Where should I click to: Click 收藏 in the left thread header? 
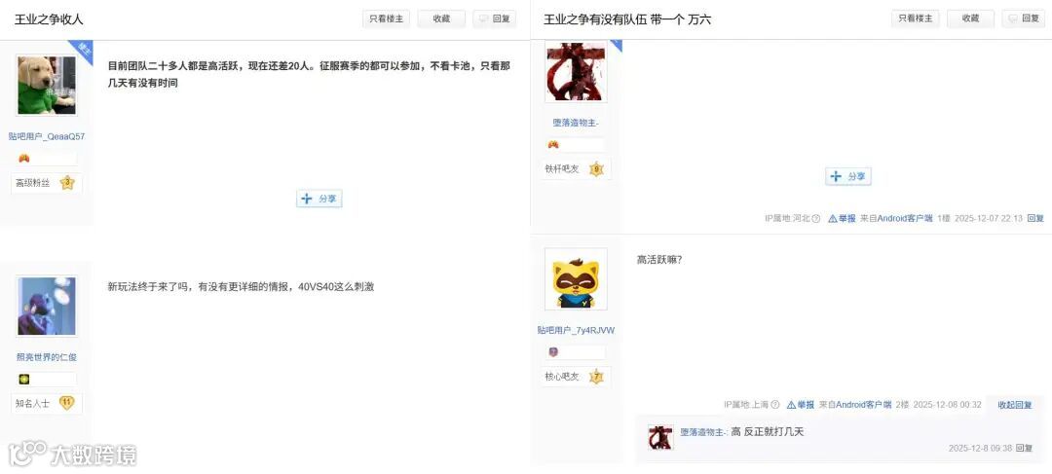441,18
